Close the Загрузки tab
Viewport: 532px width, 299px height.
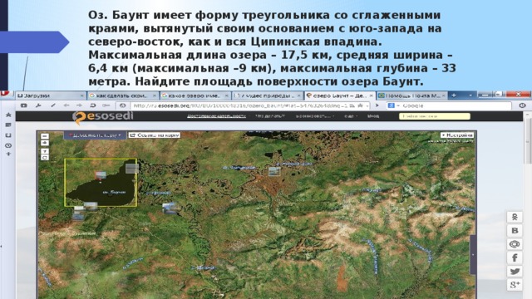pos(81,96)
